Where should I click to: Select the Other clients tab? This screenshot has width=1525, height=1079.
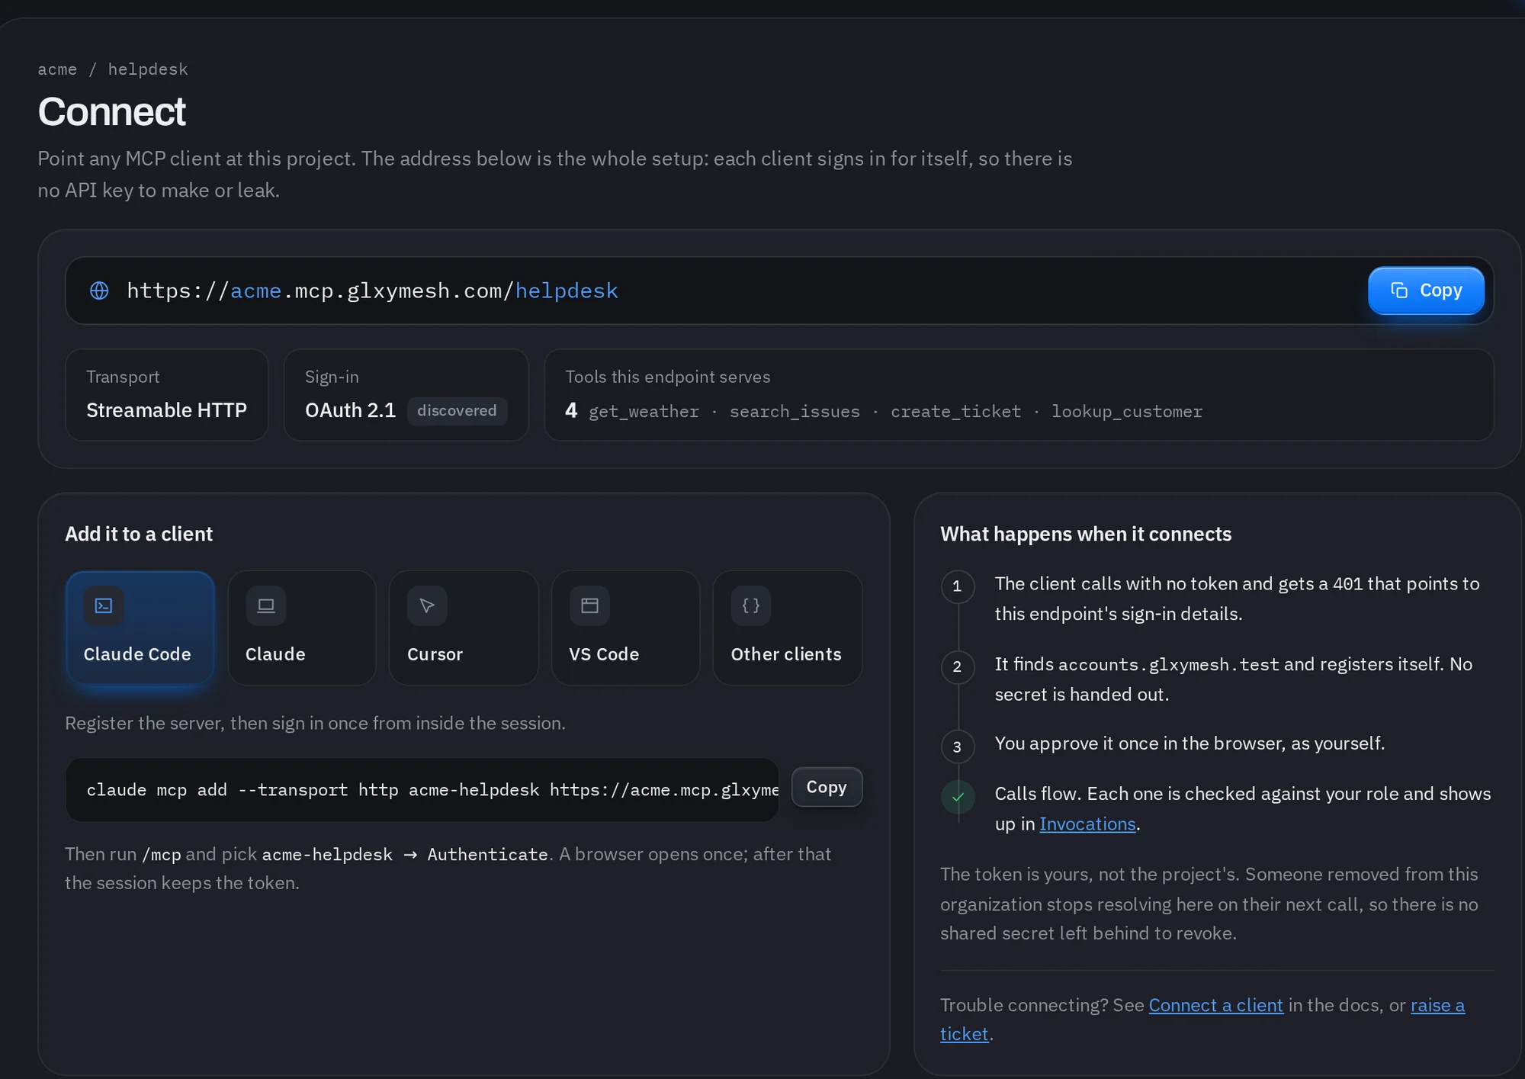click(x=787, y=628)
